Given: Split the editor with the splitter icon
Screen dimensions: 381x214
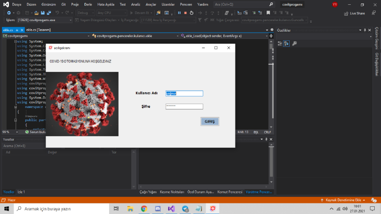Looking at the screenshot, I should [x=271, y=36].
